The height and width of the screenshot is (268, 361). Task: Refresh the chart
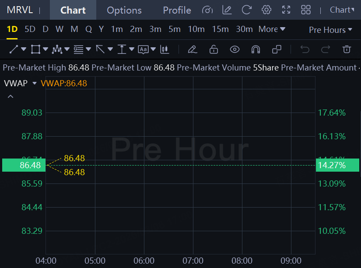tap(247, 10)
